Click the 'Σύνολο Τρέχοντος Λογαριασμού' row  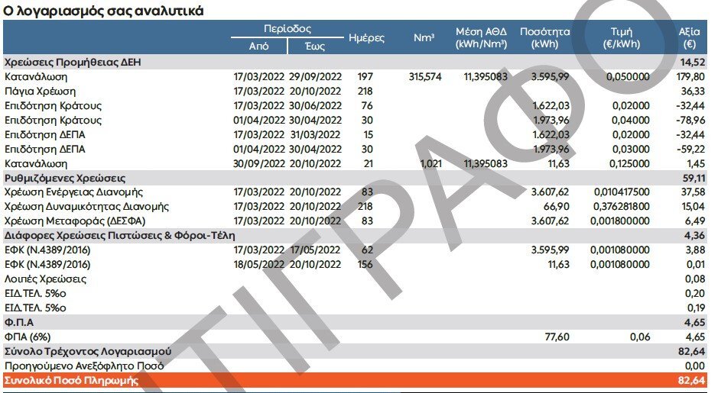point(355,351)
